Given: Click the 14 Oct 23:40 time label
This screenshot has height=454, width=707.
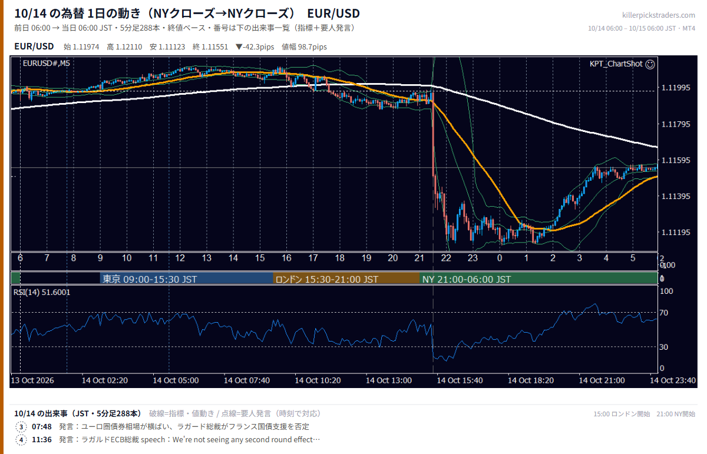Looking at the screenshot, I should click(673, 380).
